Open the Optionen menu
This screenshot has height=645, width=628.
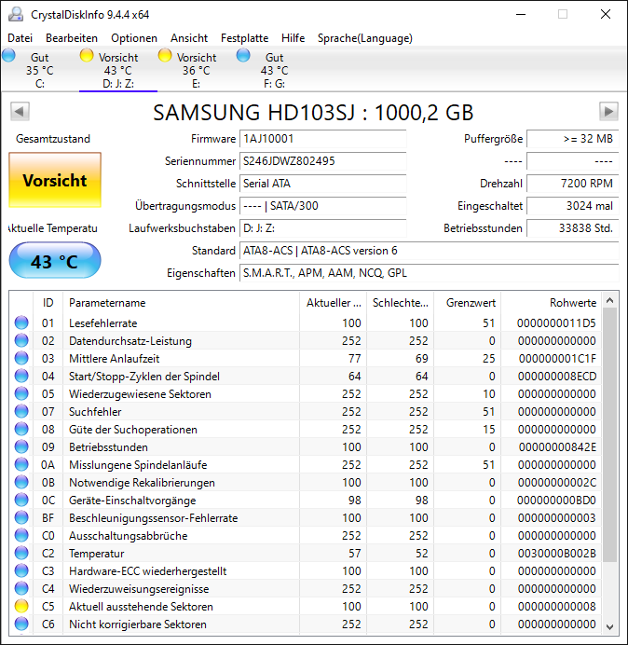[134, 38]
